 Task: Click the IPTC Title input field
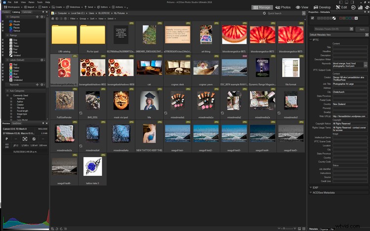350,47
